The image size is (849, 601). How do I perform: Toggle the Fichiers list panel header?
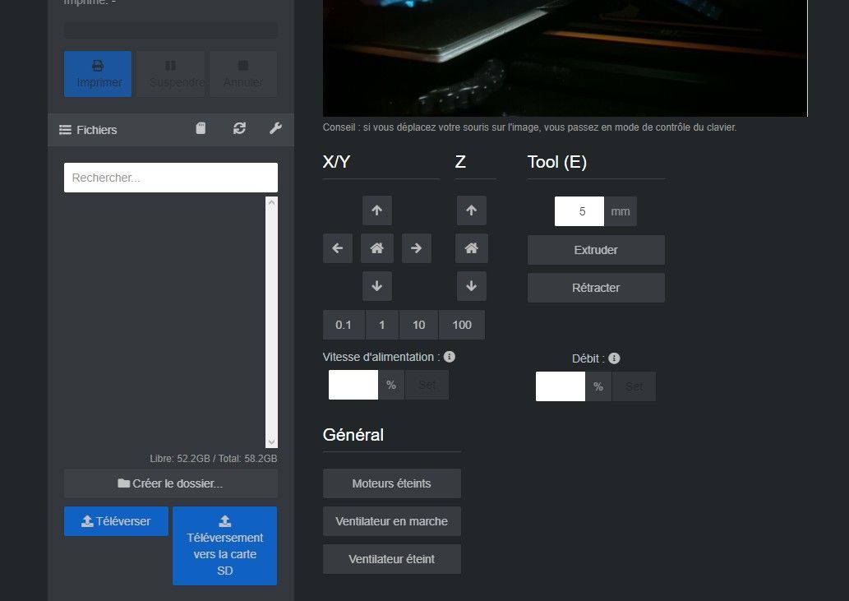(x=88, y=130)
